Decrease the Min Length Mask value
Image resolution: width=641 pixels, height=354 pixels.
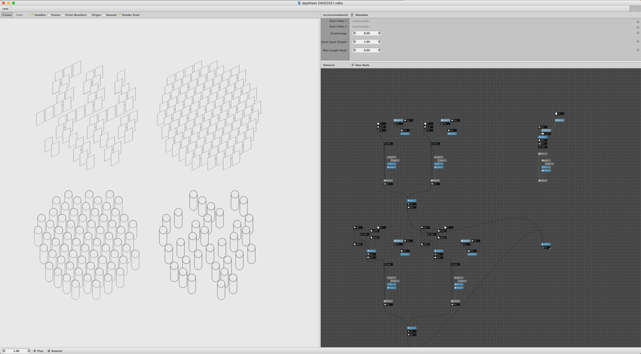[354, 50]
